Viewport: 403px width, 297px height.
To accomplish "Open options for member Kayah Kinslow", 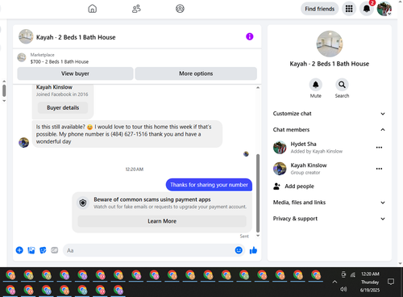I will click(x=379, y=169).
